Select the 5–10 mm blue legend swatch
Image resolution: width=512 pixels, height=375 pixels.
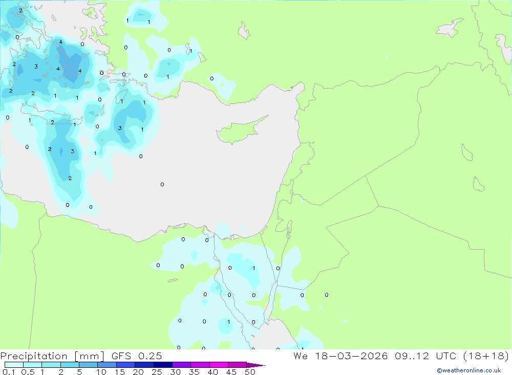click(x=89, y=365)
